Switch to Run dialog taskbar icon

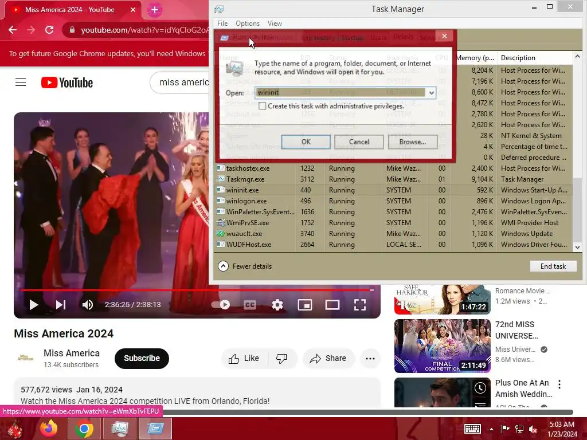tap(155, 429)
